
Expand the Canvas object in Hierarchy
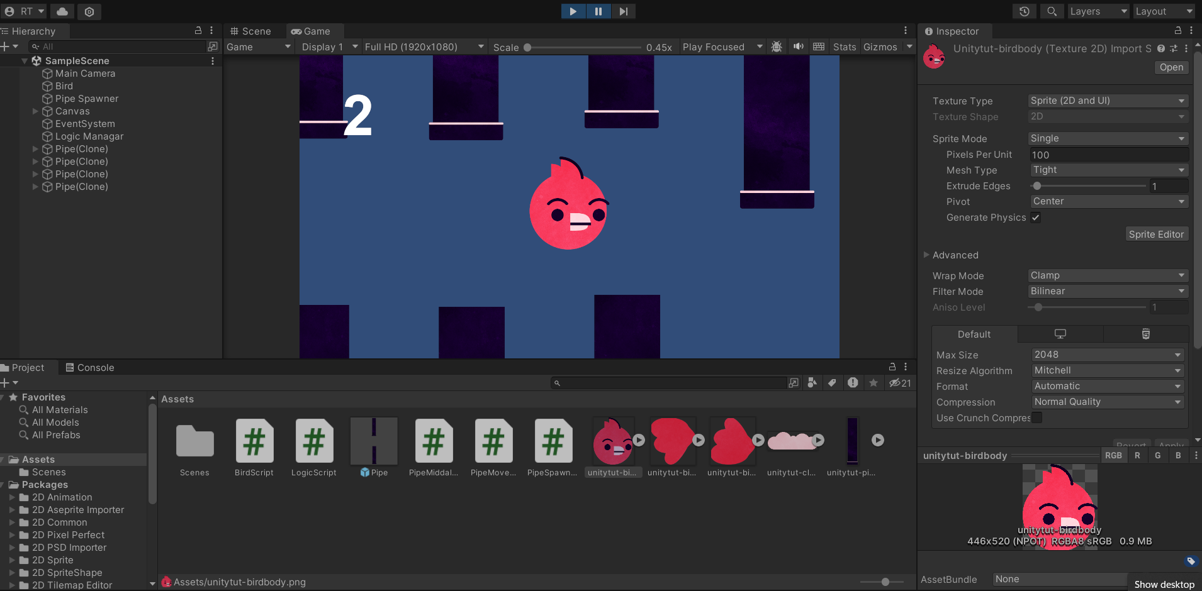tap(35, 111)
